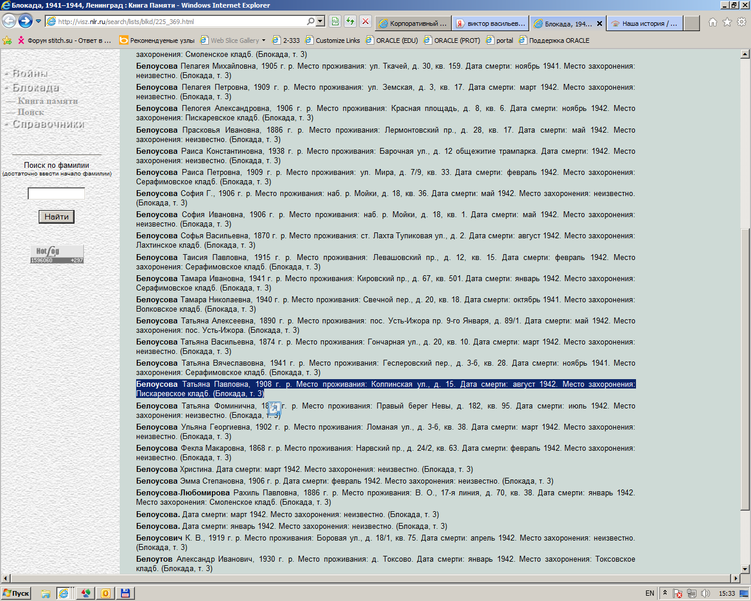The width and height of the screenshot is (751, 601).
Task: Open Favorites star icon
Action: click(x=727, y=22)
